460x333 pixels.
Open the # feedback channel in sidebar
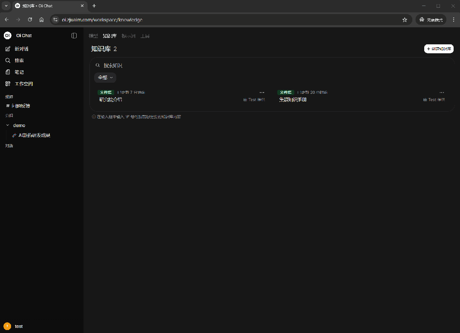pyautogui.click(x=18, y=106)
